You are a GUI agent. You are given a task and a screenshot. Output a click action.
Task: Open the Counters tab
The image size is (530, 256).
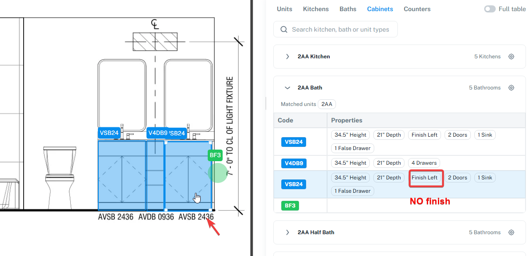[x=417, y=9]
